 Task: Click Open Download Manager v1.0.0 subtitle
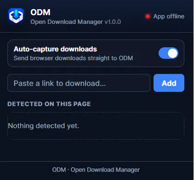[x=76, y=22]
